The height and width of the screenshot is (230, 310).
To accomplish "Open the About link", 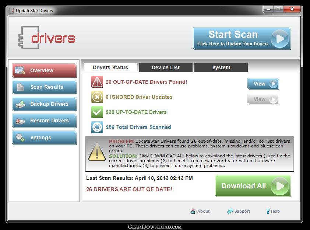I will tap(200, 211).
